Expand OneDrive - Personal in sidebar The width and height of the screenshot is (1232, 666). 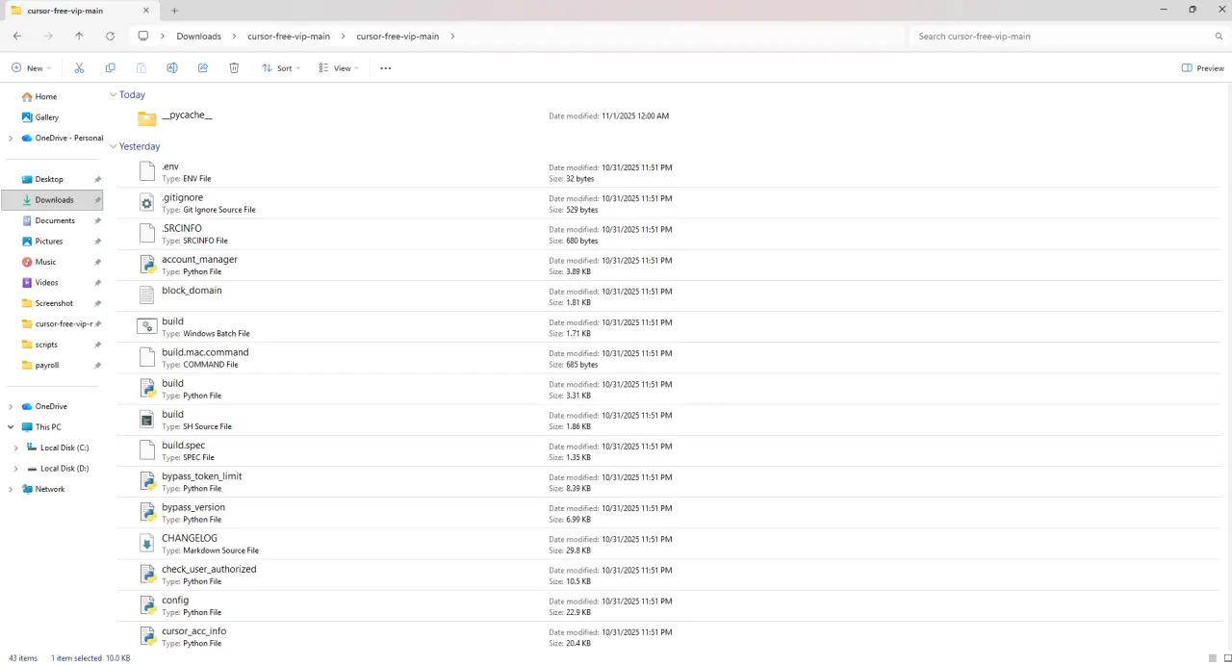[x=11, y=139]
